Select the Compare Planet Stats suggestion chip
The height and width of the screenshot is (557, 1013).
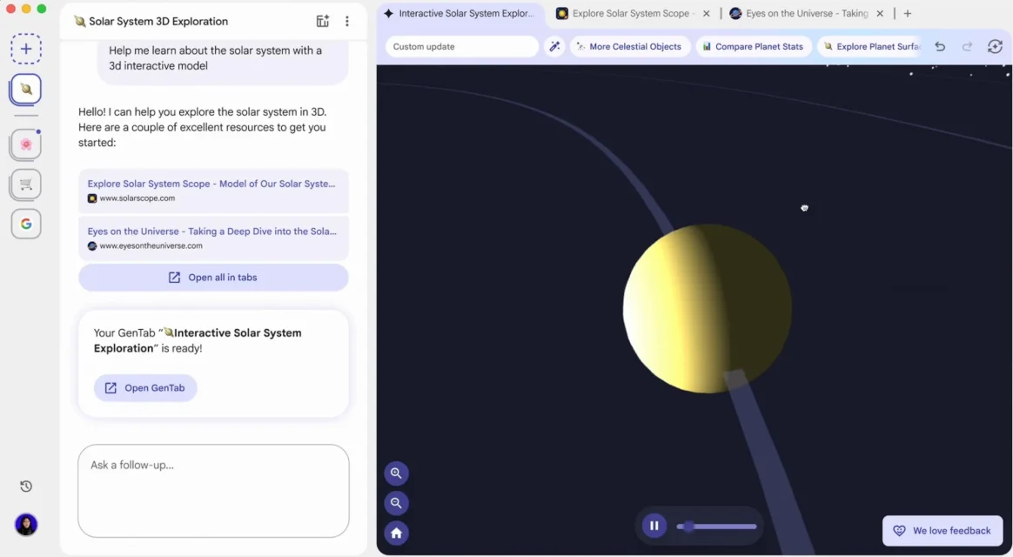(x=753, y=47)
